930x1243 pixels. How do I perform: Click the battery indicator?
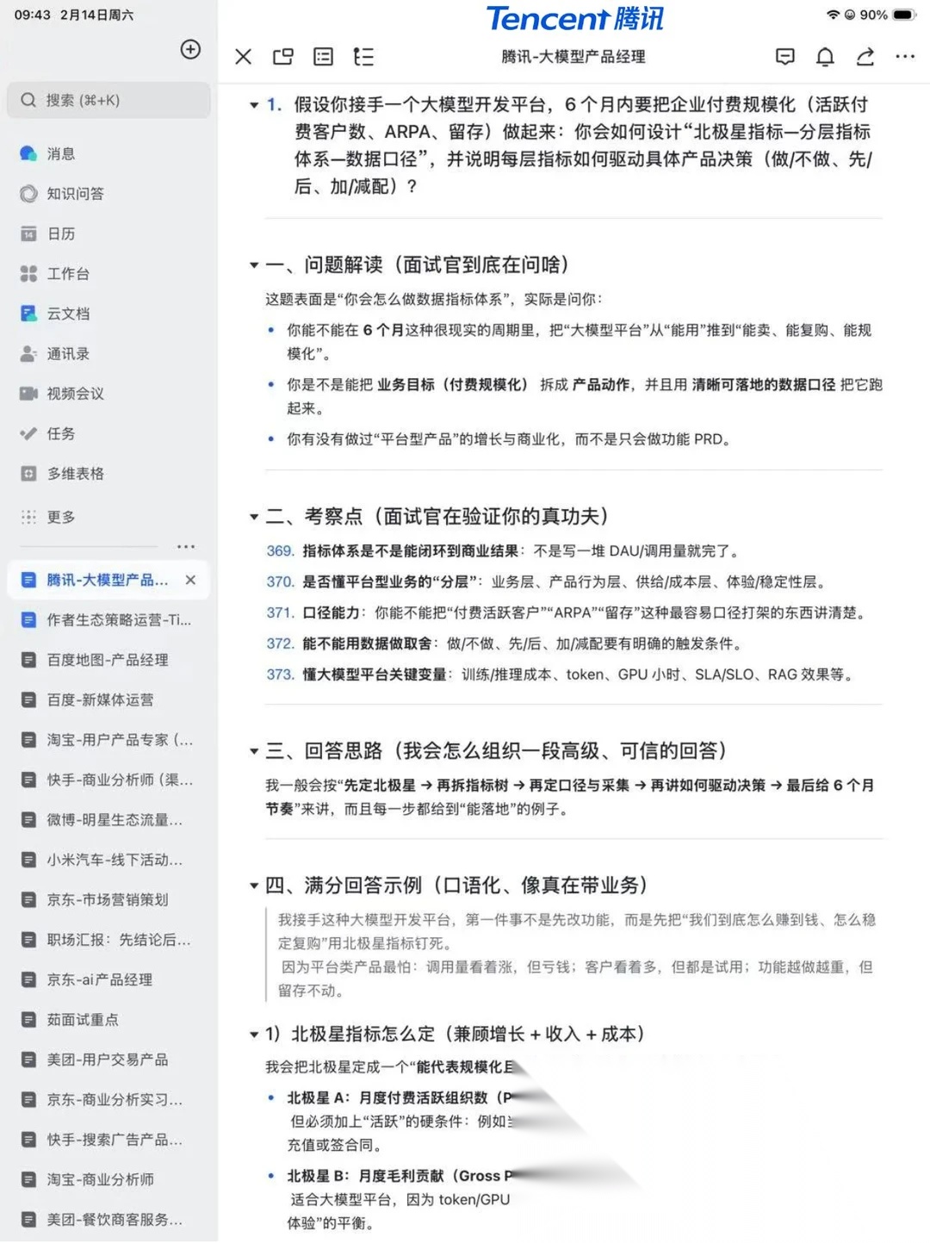pyautogui.click(x=904, y=15)
